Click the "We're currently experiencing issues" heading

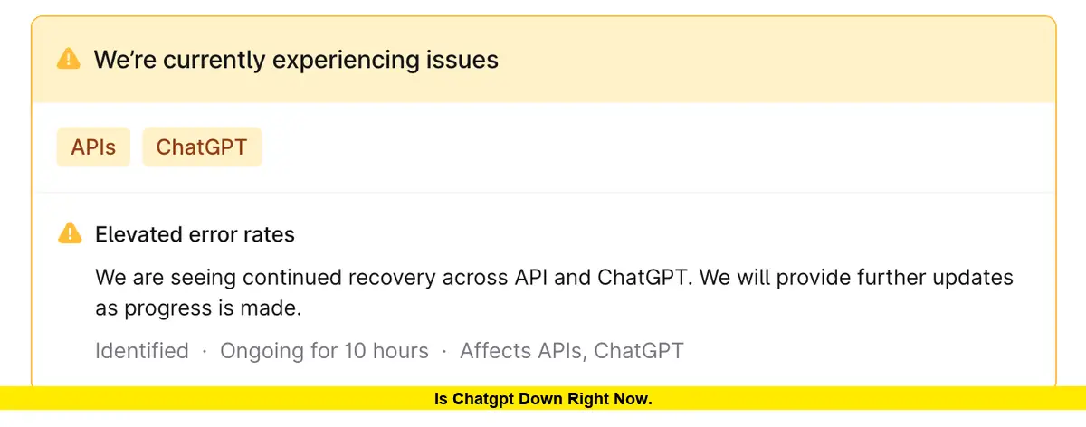tap(296, 61)
